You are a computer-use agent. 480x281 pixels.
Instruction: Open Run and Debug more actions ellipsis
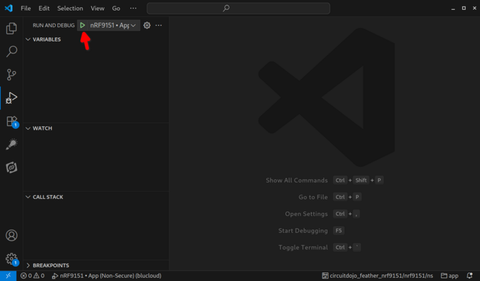[x=158, y=26]
